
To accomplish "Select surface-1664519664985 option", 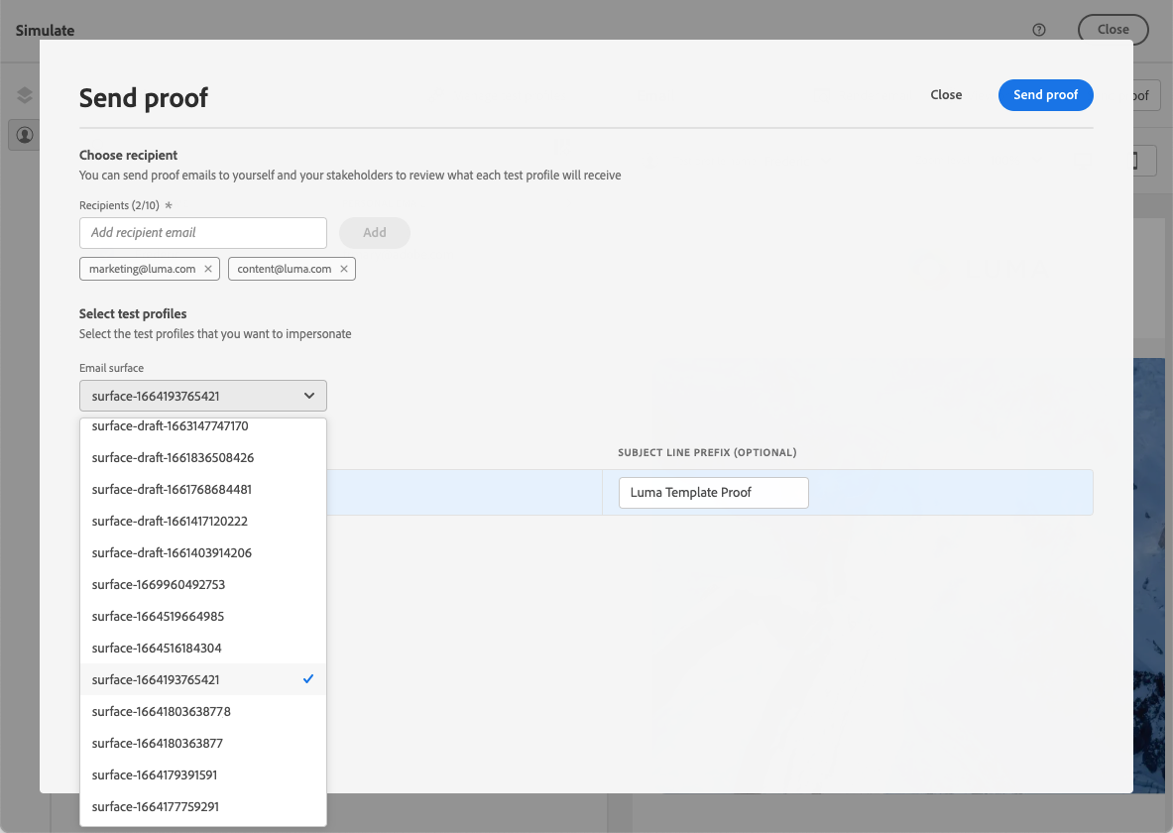I will coord(159,617).
